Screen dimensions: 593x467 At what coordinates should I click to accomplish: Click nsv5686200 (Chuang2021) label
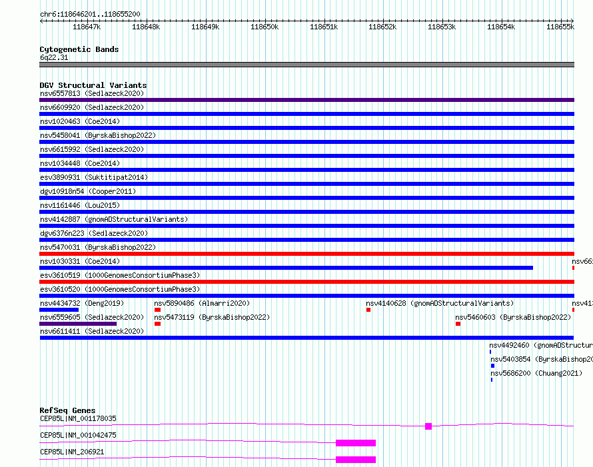(x=536, y=373)
